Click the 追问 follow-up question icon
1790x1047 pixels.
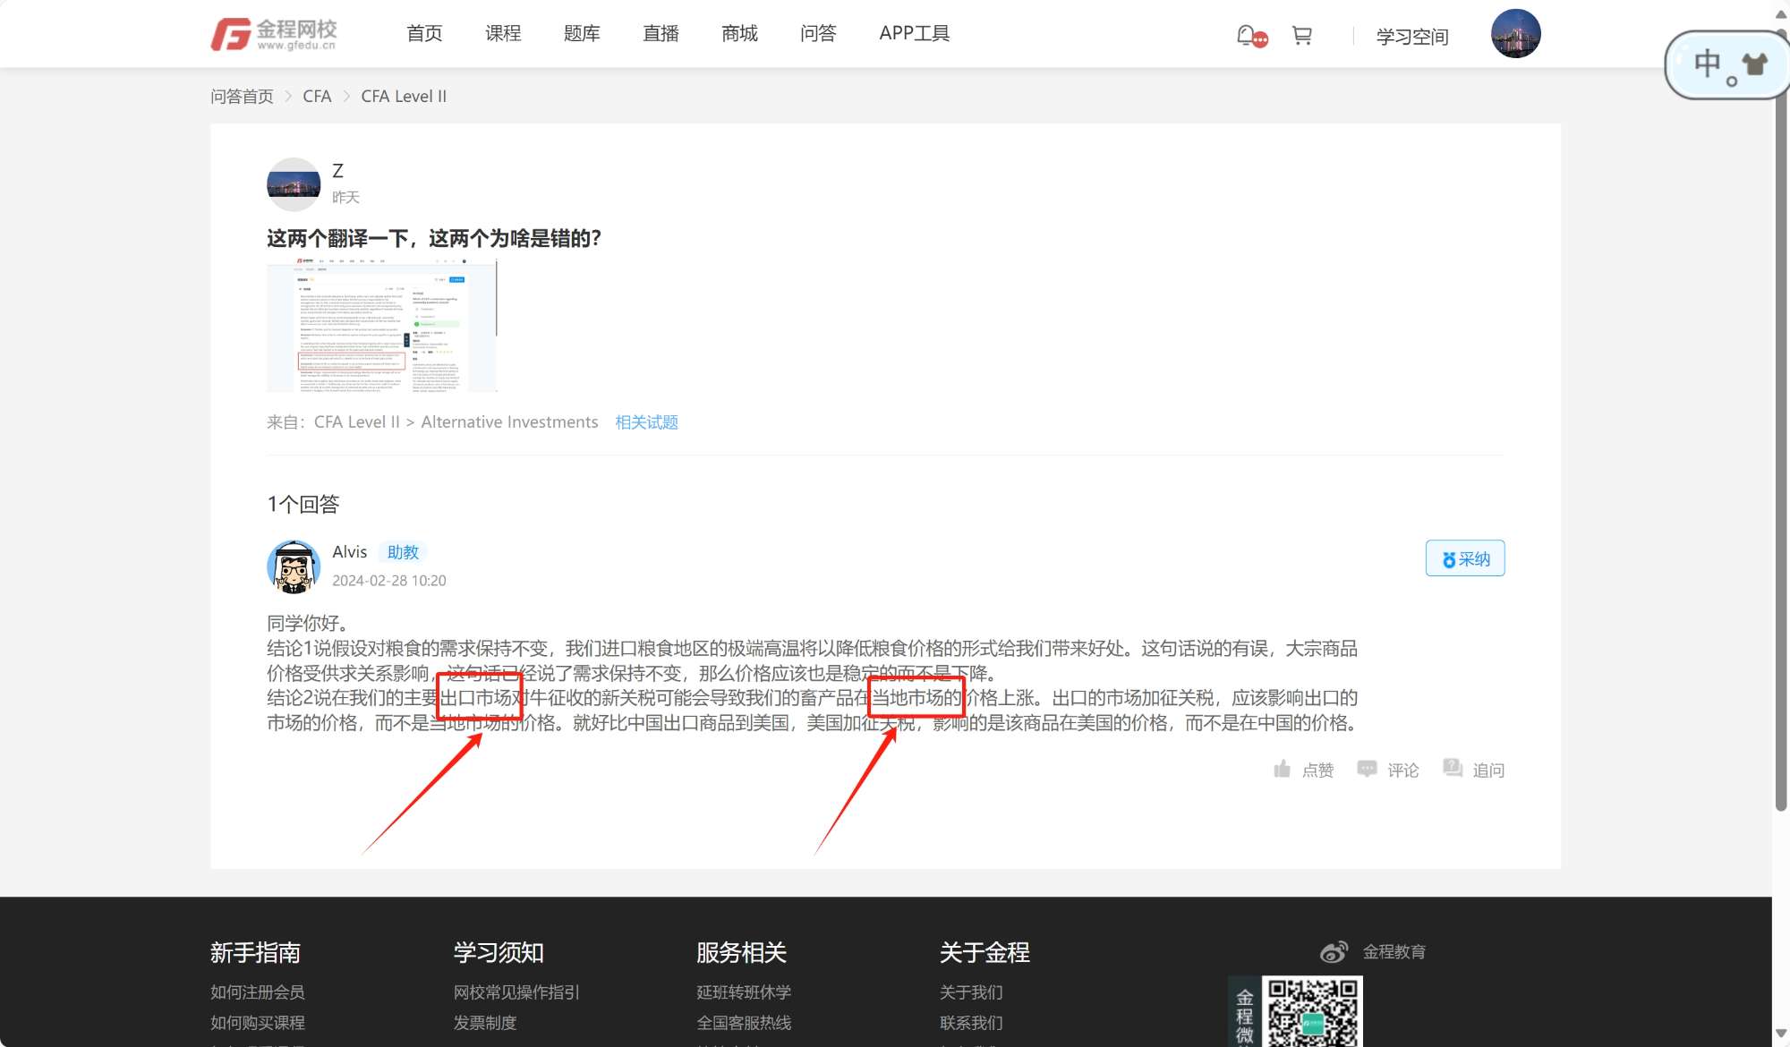tap(1453, 769)
